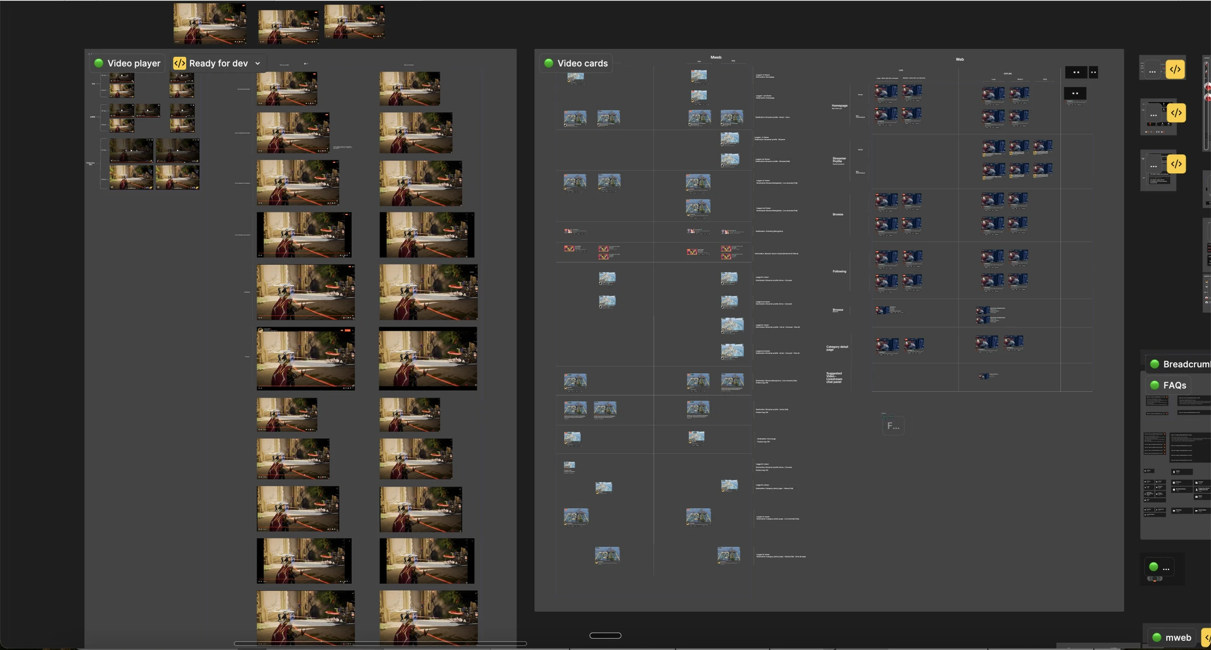Click the lowest of three yellow code icons
Image resolution: width=1211 pixels, height=650 pixels.
[1176, 164]
